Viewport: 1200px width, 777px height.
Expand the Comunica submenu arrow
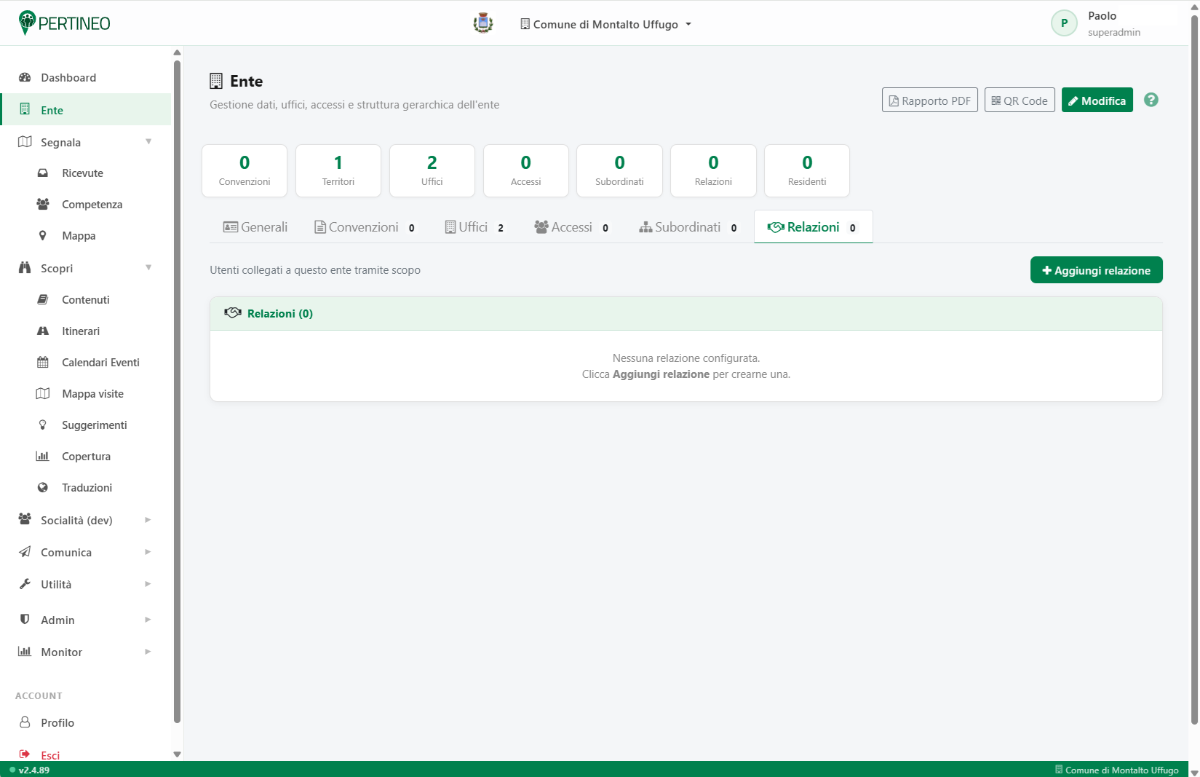[148, 552]
